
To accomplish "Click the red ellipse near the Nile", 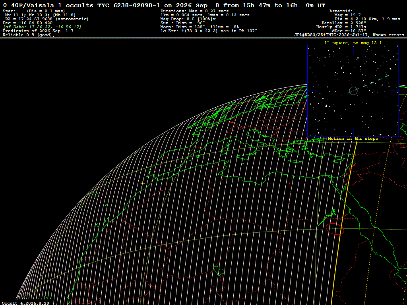I will (335, 229).
